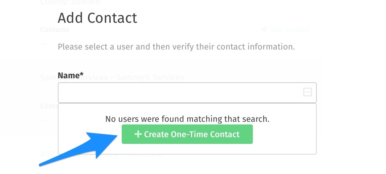Select the faded ABC Corp entry
Image resolution: width=386 pixels, height=174 pixels.
101,154
